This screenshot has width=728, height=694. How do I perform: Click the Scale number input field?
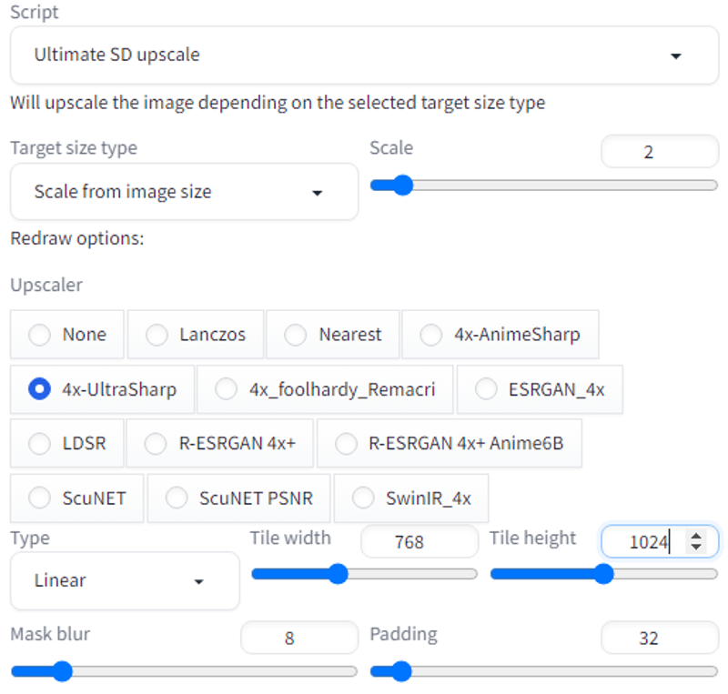pyautogui.click(x=660, y=151)
